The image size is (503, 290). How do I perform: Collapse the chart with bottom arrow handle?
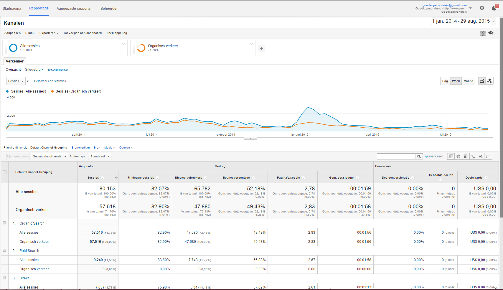point(250,138)
